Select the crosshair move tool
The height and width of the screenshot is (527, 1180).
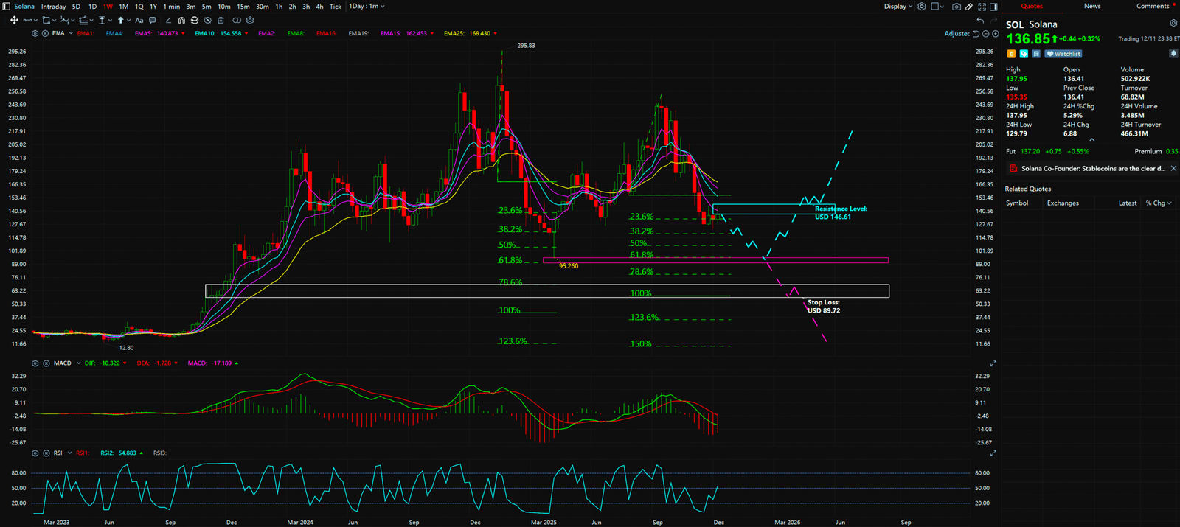point(14,21)
